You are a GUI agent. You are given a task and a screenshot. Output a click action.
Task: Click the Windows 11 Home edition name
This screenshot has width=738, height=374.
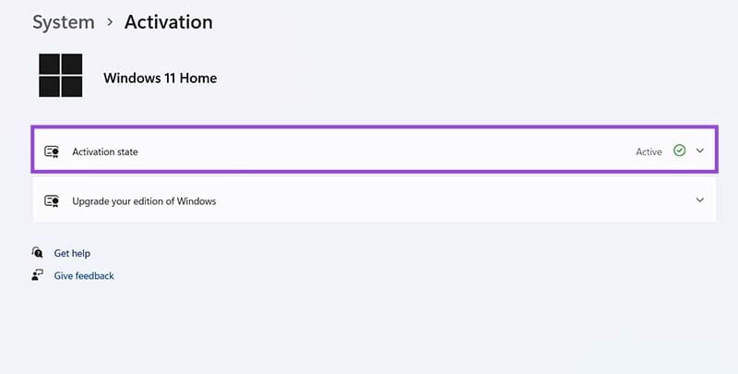click(x=160, y=78)
